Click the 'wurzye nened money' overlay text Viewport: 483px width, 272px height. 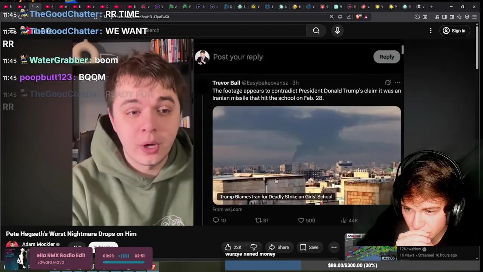tap(250, 254)
